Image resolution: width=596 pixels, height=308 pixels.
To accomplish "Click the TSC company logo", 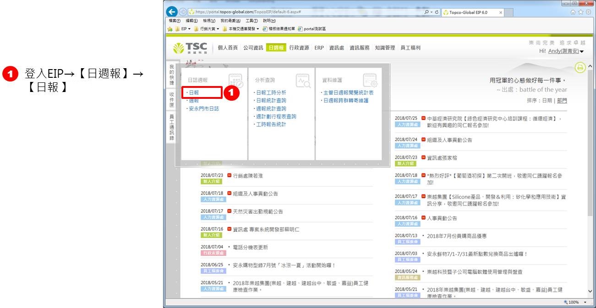I will [x=191, y=48].
